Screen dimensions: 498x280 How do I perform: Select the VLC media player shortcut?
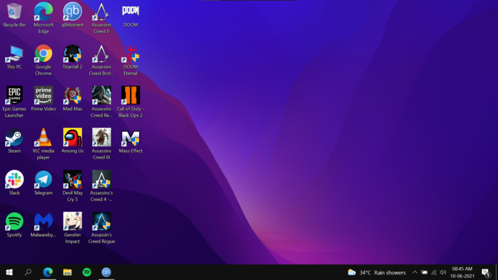(44, 144)
